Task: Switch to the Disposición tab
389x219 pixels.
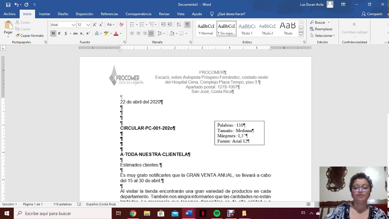Action: (84, 14)
